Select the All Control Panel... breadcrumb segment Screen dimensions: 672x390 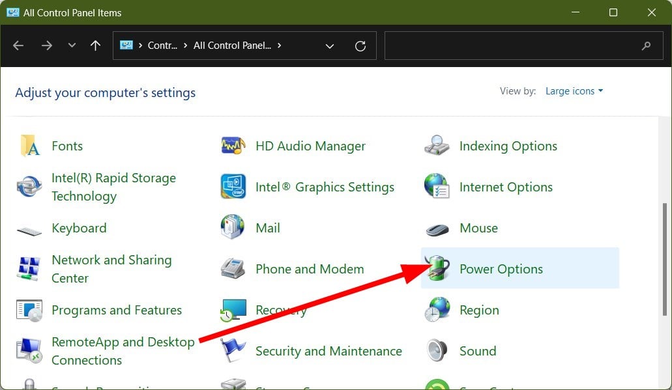click(x=232, y=46)
